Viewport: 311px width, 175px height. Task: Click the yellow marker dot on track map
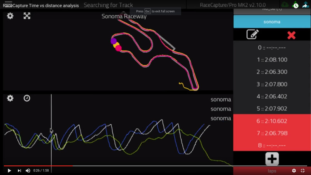pyautogui.click(x=116, y=45)
